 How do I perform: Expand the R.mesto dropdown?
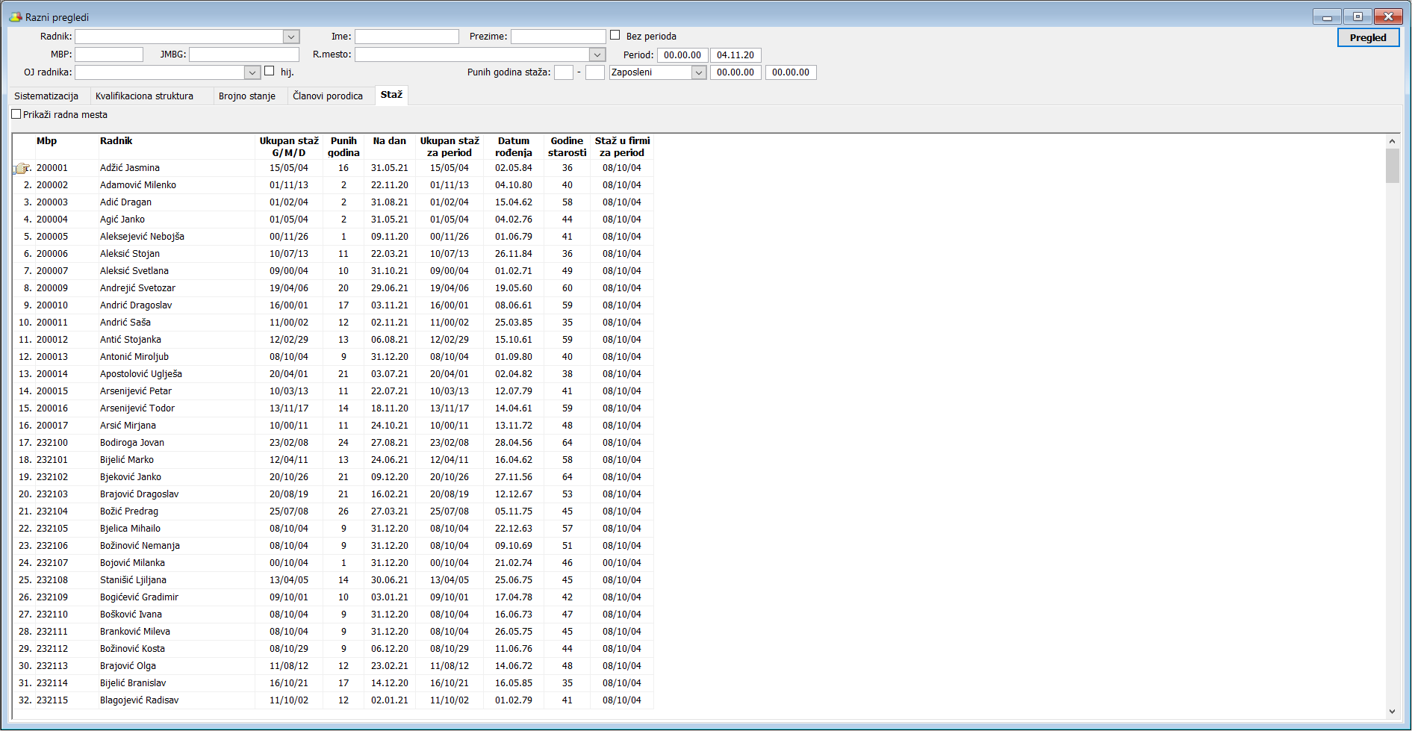[x=597, y=55]
